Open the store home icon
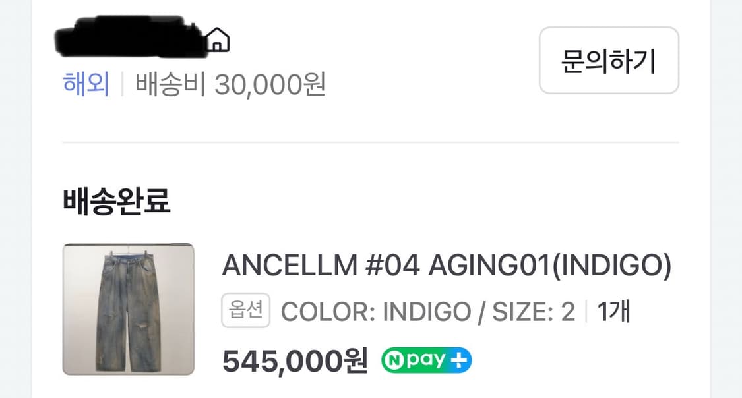Viewport: 742px width, 398px height. 217,40
